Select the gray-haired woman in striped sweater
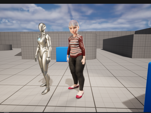The height and width of the screenshot is (113, 151). (76, 59)
